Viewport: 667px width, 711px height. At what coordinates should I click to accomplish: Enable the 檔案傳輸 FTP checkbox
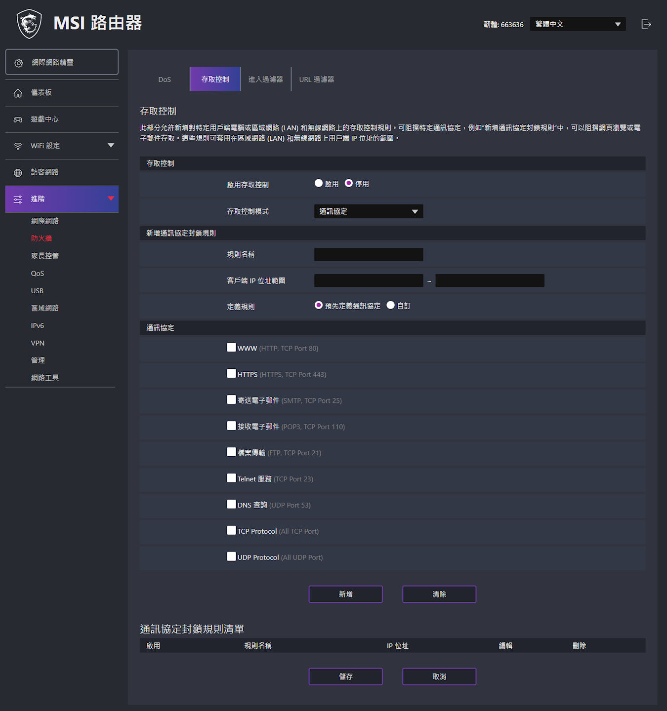(x=231, y=452)
